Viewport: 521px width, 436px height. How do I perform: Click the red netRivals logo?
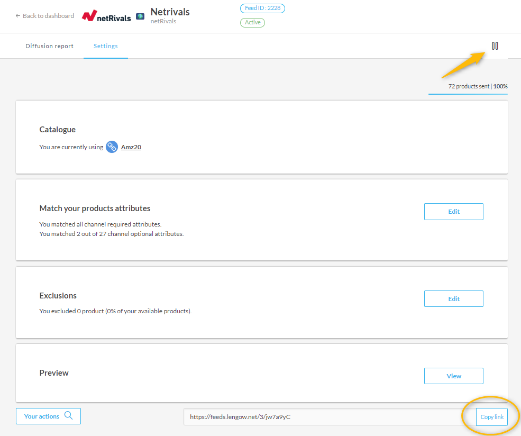[106, 16]
